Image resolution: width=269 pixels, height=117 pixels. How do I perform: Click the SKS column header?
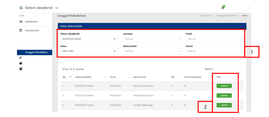click(173, 77)
